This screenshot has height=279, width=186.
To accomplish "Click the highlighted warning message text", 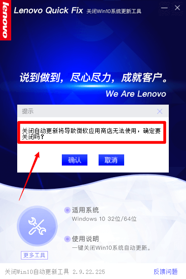I will (92, 134).
